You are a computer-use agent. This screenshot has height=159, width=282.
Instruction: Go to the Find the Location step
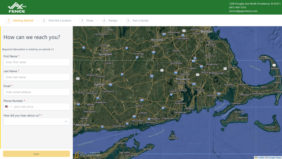60,20
